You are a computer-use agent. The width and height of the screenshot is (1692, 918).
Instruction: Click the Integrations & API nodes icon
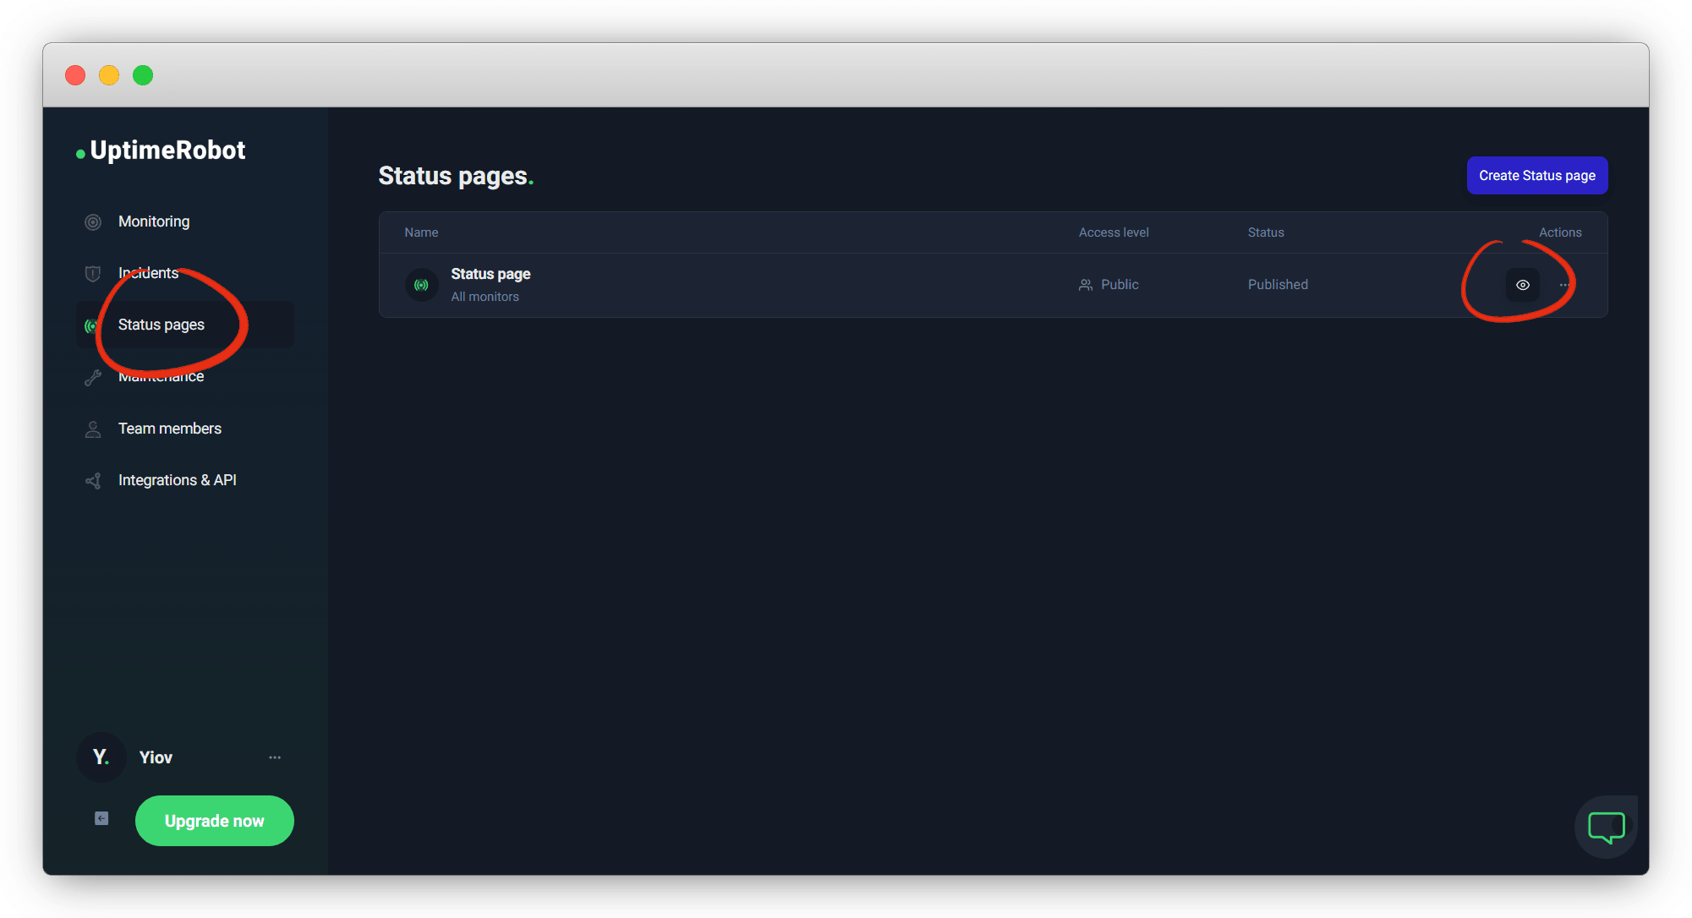[x=93, y=481]
